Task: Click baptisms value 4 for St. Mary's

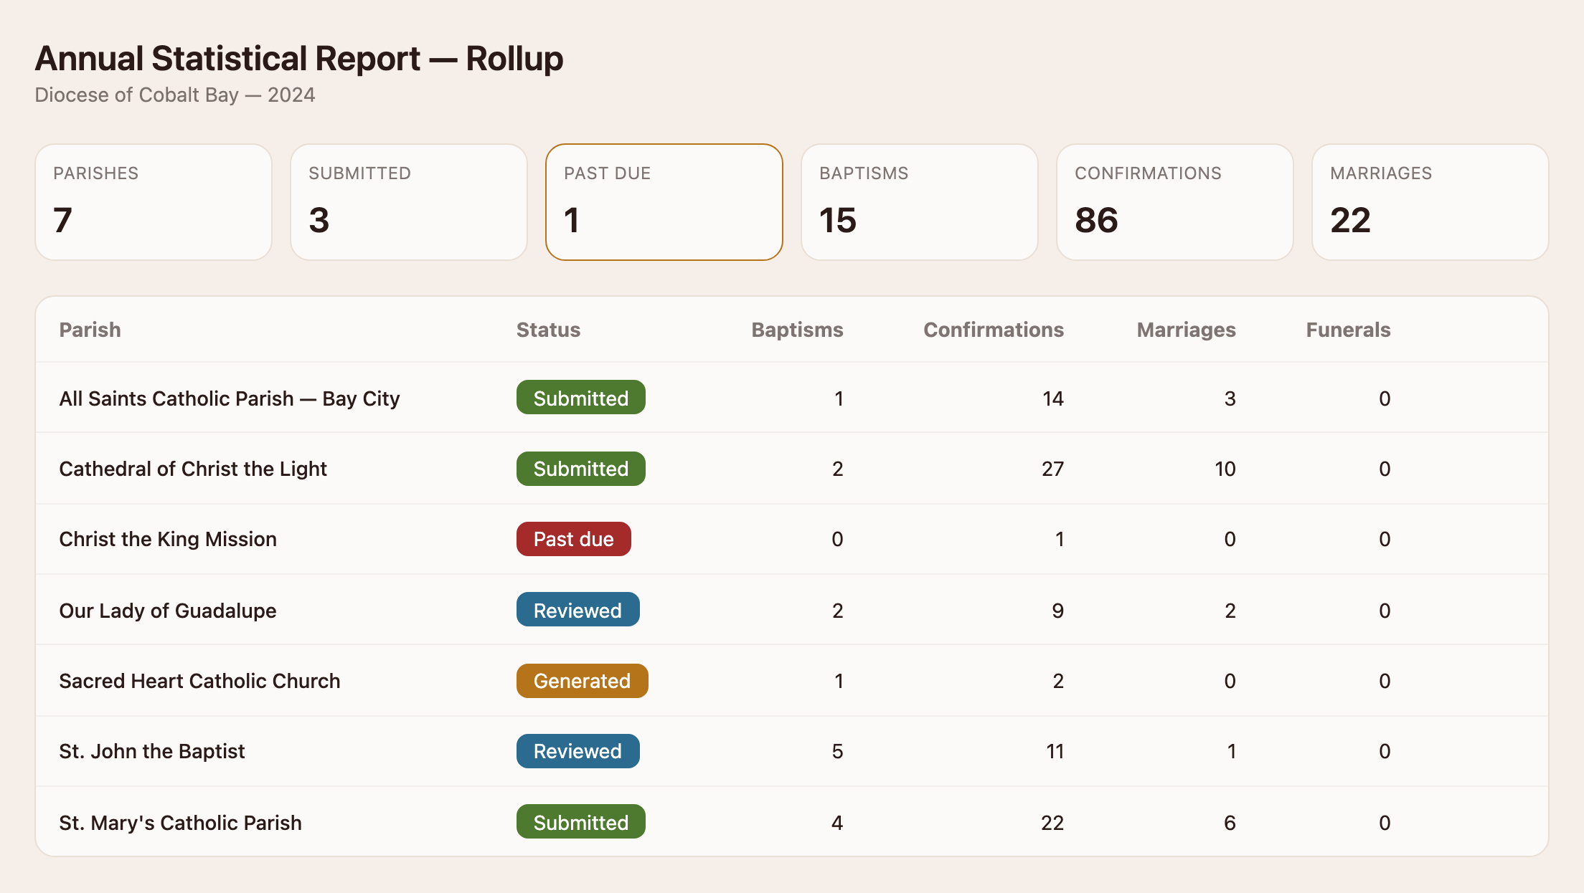Action: coord(837,823)
